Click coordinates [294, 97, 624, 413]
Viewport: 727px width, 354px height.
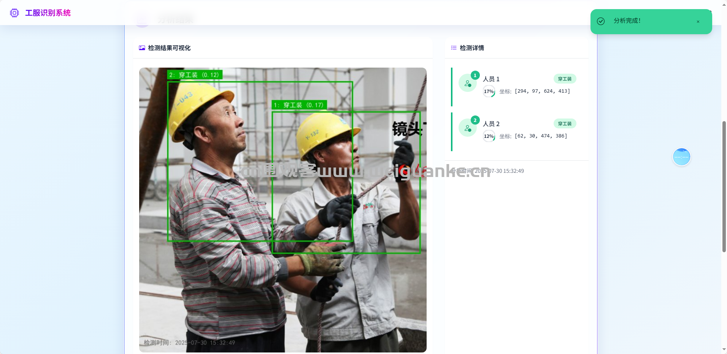tap(542, 91)
